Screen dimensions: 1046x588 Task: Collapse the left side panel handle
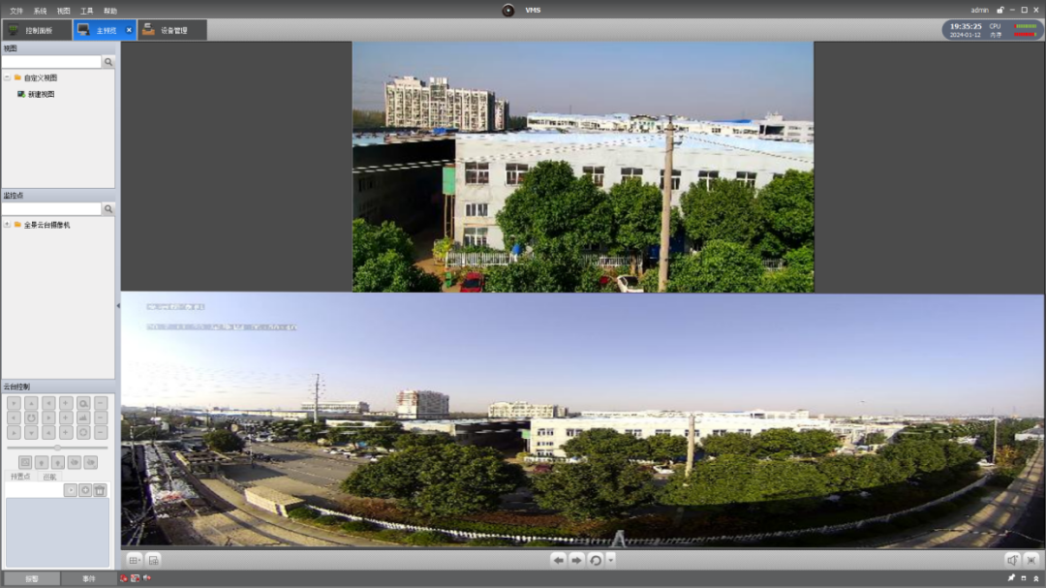(x=118, y=306)
